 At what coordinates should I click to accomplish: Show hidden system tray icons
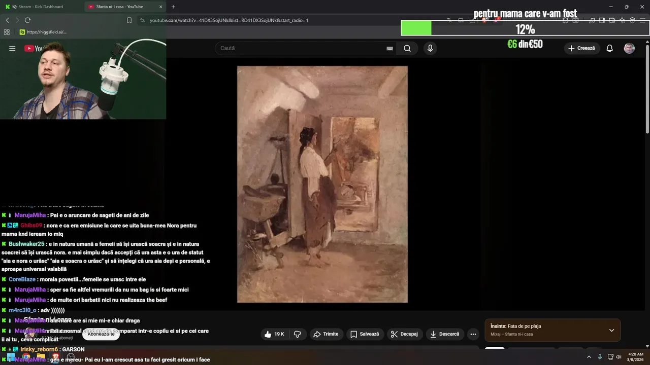(x=589, y=357)
